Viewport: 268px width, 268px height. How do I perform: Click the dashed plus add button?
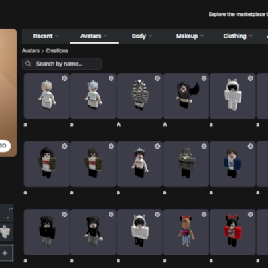5,253
